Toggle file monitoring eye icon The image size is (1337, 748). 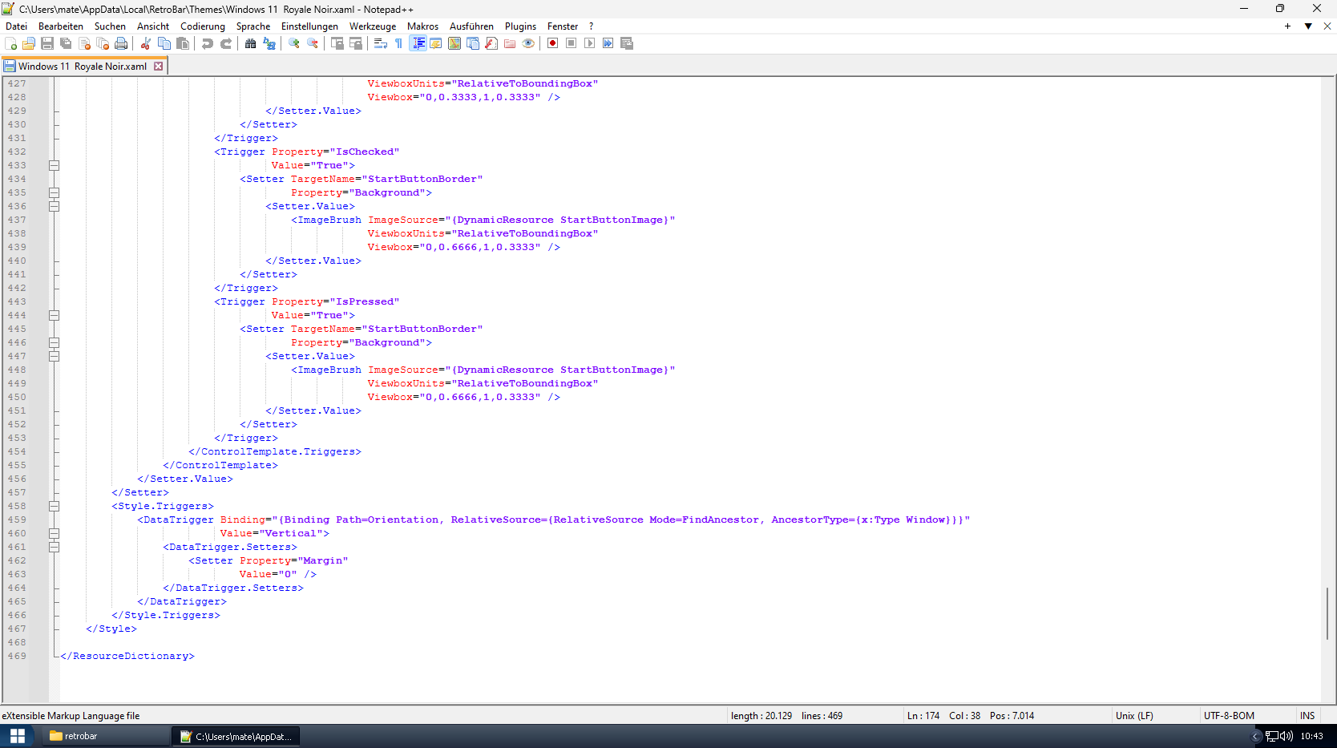pyautogui.click(x=528, y=43)
